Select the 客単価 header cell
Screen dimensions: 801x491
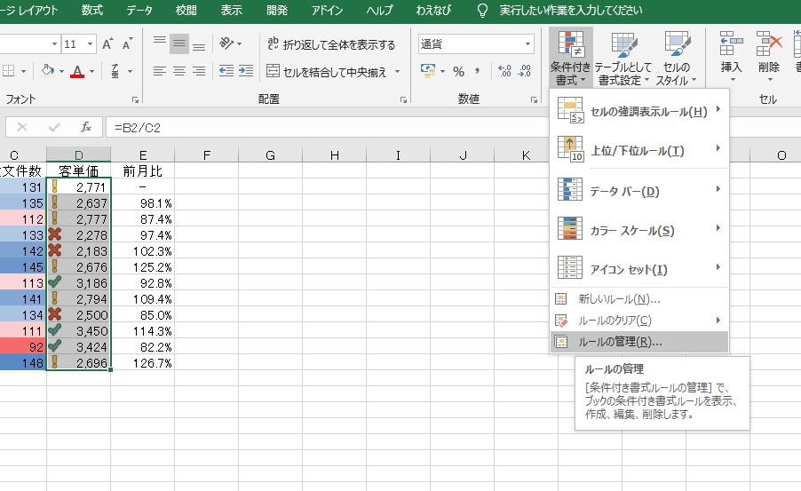79,170
